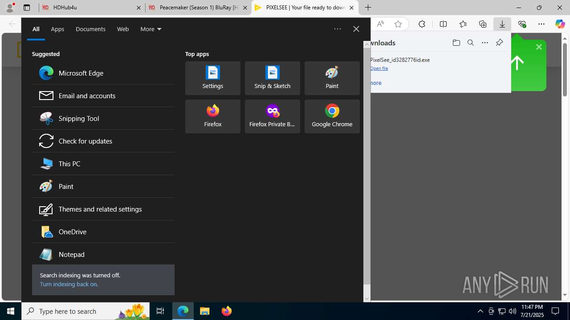570x320 pixels.
Task: Expand the More filter dropdown
Action: click(x=151, y=29)
